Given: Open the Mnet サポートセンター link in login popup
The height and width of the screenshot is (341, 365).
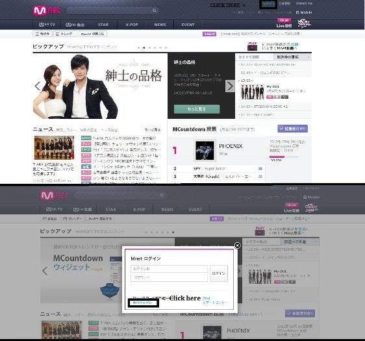Looking at the screenshot, I should coord(214,300).
